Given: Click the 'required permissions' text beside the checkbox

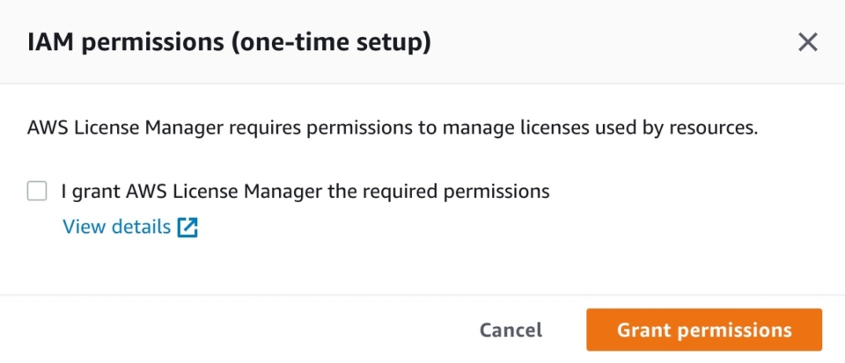Looking at the screenshot, I should click(x=457, y=192).
